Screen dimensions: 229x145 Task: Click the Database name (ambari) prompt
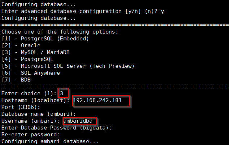[39, 114]
